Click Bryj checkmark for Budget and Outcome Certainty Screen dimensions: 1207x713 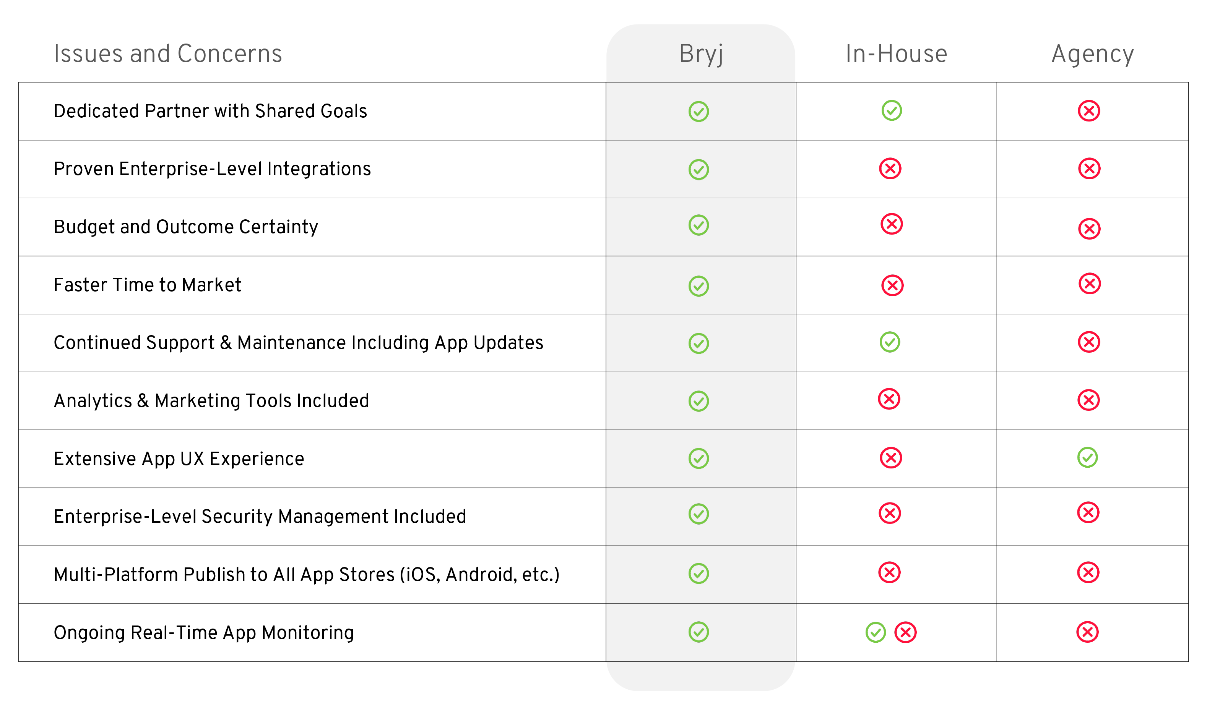click(x=699, y=225)
